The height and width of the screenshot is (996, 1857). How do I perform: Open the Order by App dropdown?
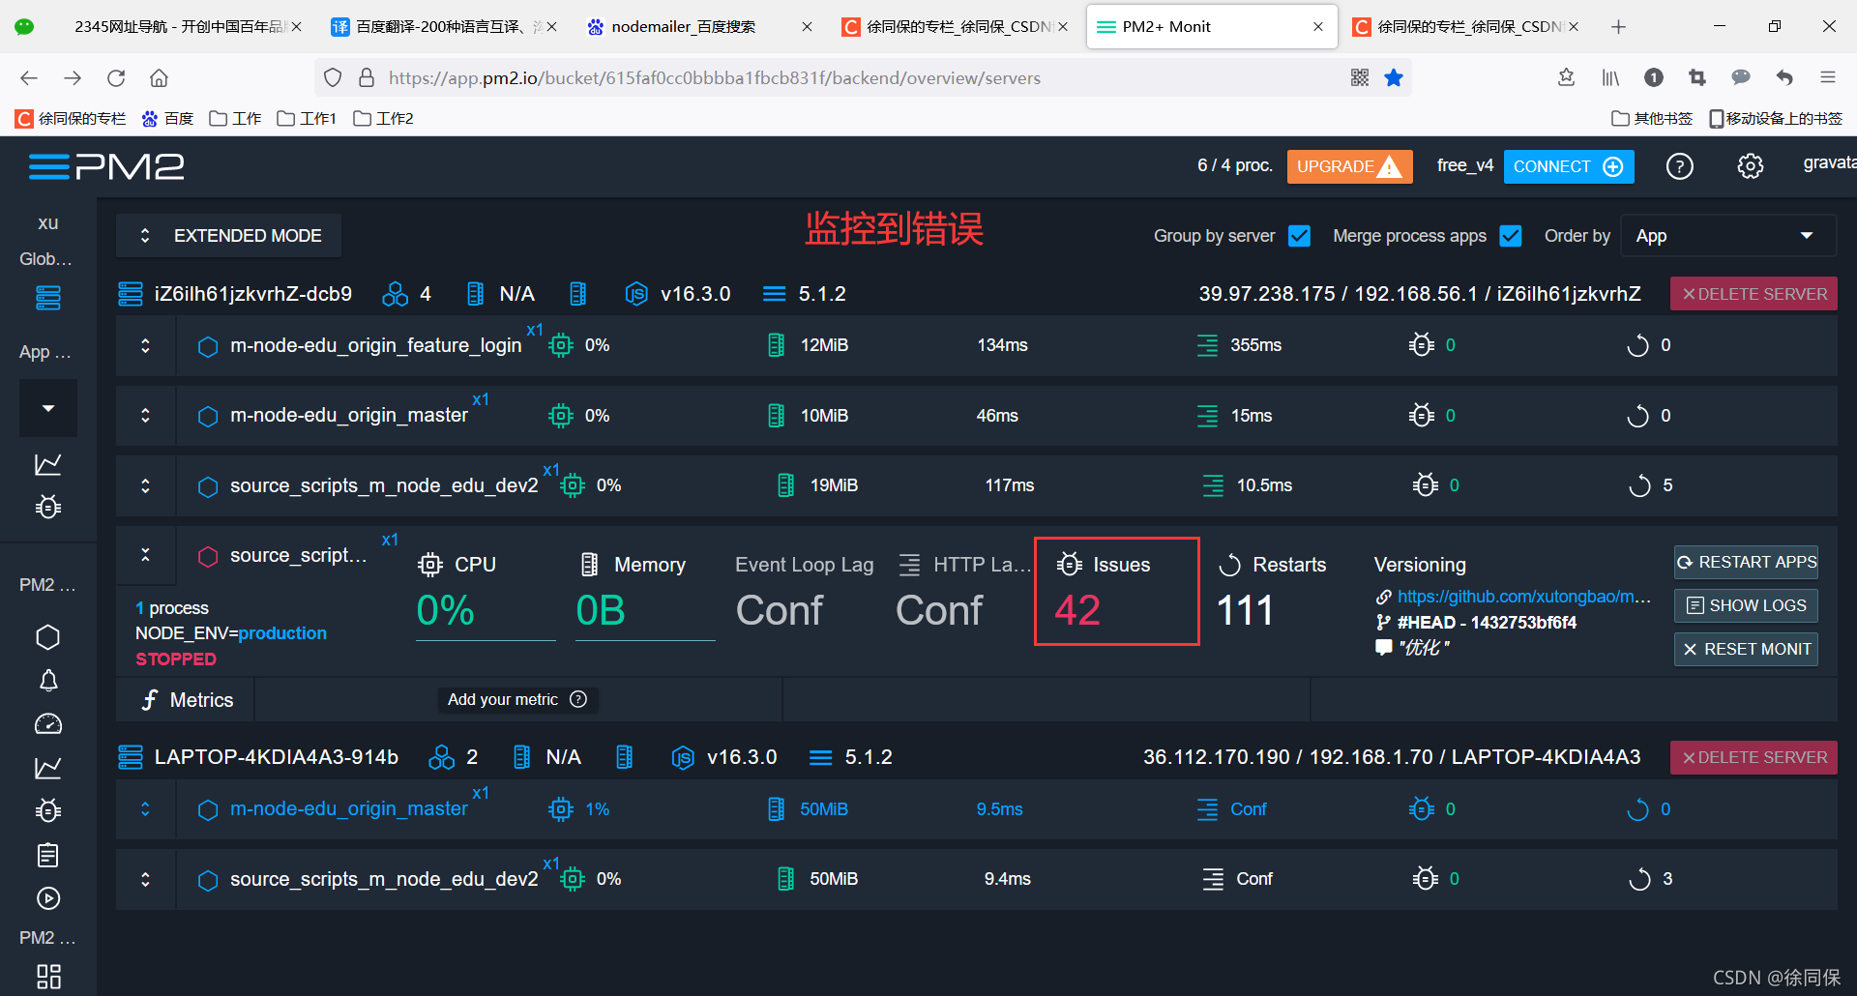pos(1727,235)
